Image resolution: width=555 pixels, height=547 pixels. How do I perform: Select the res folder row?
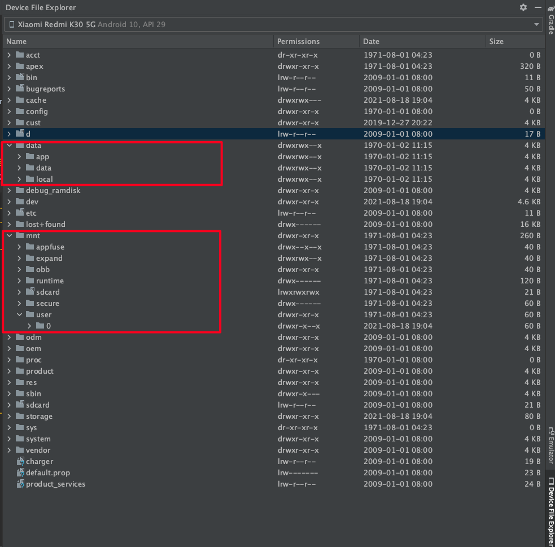[x=273, y=383]
